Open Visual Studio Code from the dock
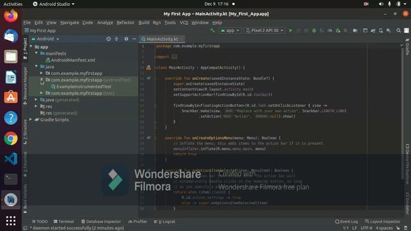This screenshot has height=231, width=411. point(11,159)
